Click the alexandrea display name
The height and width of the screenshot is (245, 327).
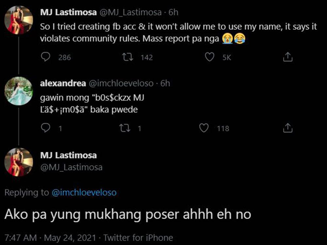pyautogui.click(x=62, y=83)
